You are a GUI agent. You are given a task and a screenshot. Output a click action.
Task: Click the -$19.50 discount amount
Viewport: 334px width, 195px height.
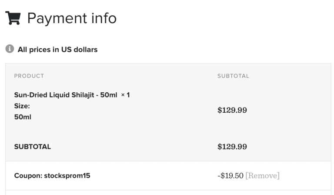point(230,176)
